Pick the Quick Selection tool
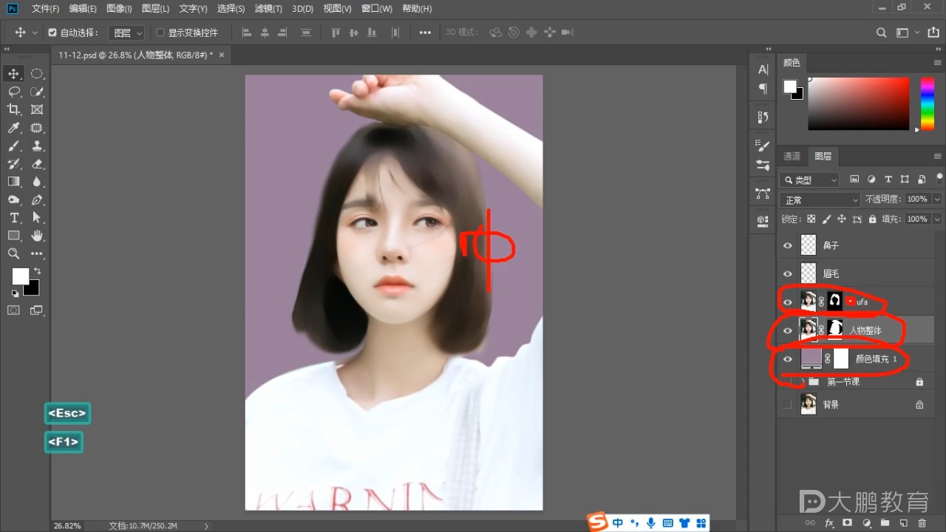The height and width of the screenshot is (532, 946). pyautogui.click(x=37, y=92)
